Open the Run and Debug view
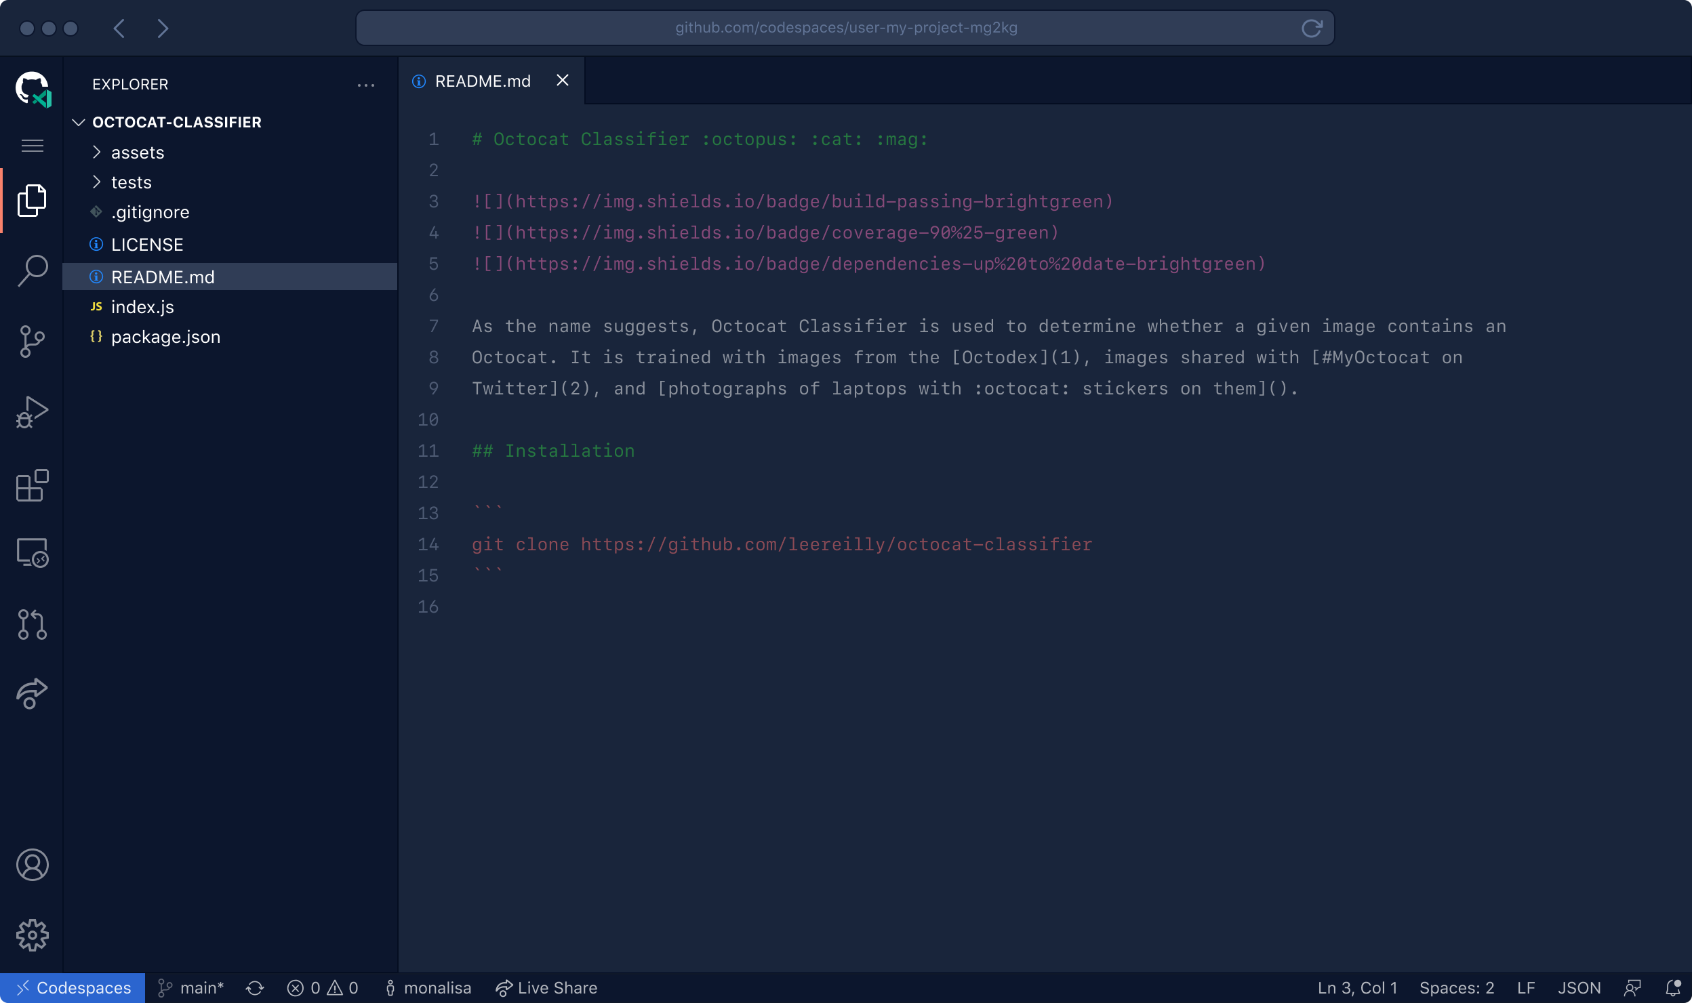This screenshot has height=1003, width=1692. [32, 411]
